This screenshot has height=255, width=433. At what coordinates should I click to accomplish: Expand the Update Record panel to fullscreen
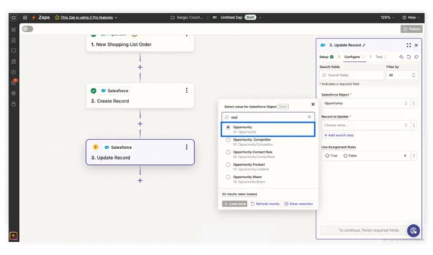pyautogui.click(x=409, y=45)
